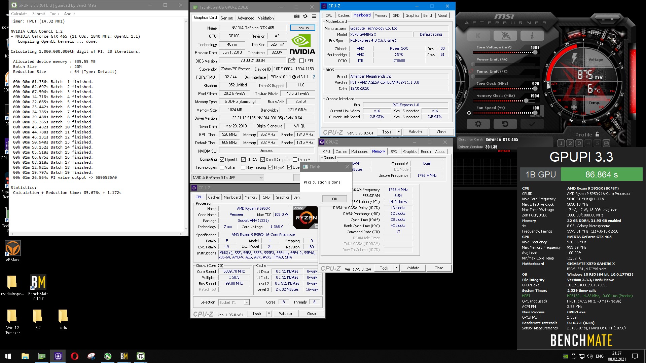Screen dimensions: 646x363
Task: Expand Tools dropdown arrow in CPU-Z CPU window
Action: [x=269, y=314]
